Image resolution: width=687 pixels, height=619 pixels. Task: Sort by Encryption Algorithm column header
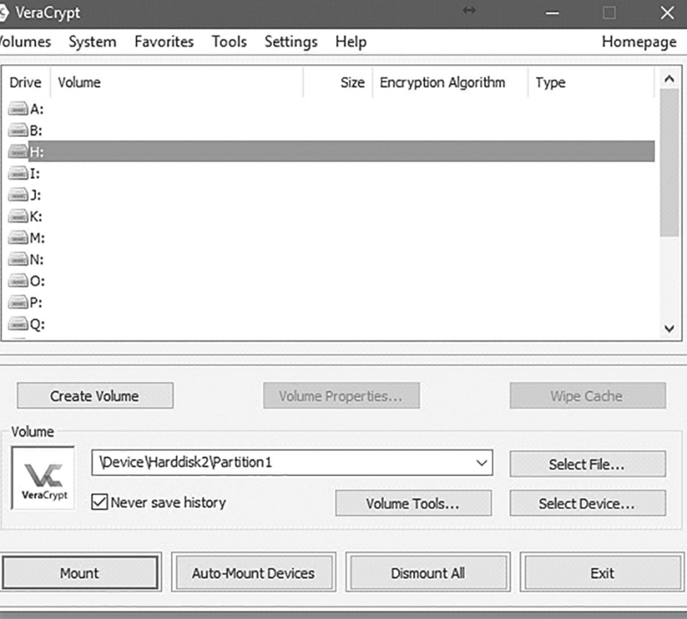click(451, 82)
